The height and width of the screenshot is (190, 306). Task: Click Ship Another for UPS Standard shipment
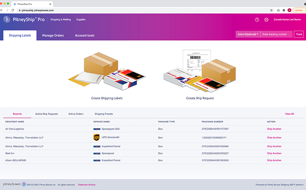click(274, 137)
